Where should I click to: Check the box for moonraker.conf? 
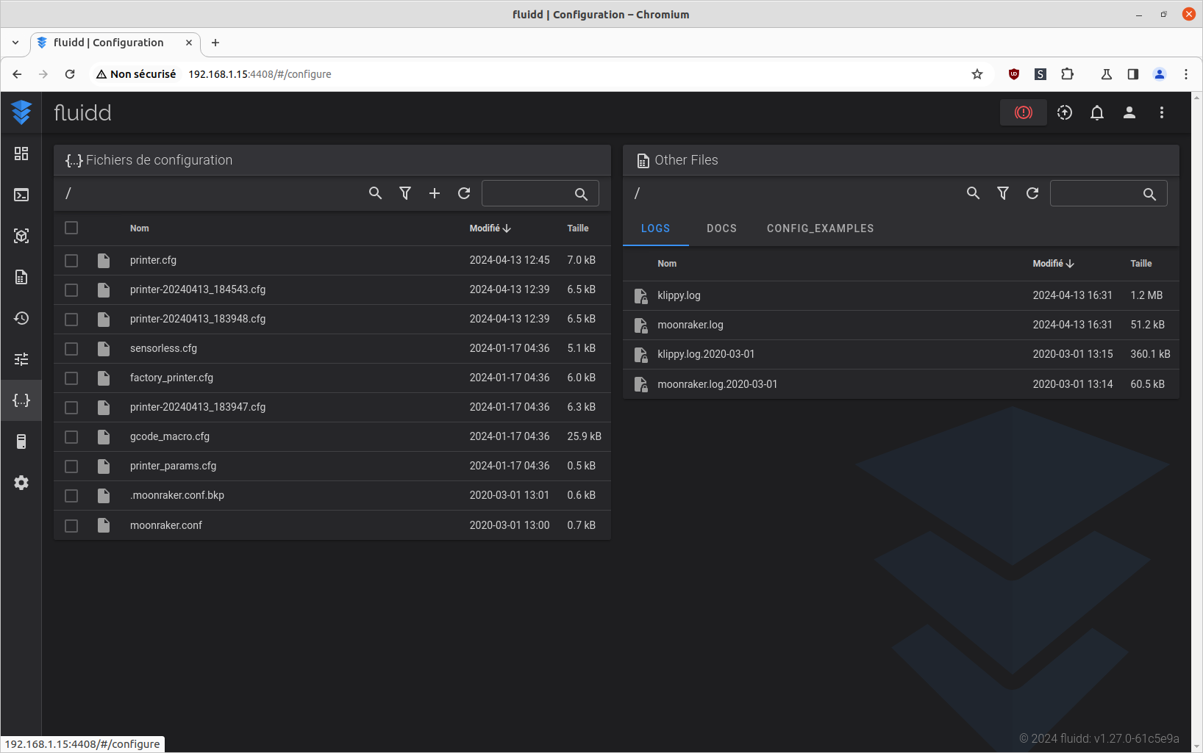point(71,526)
